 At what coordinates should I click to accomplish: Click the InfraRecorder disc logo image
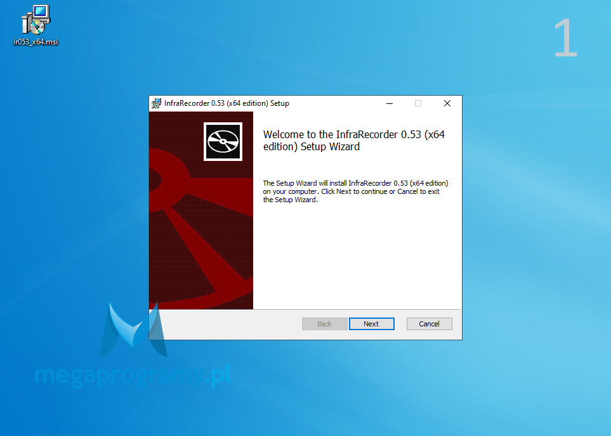pos(223,141)
